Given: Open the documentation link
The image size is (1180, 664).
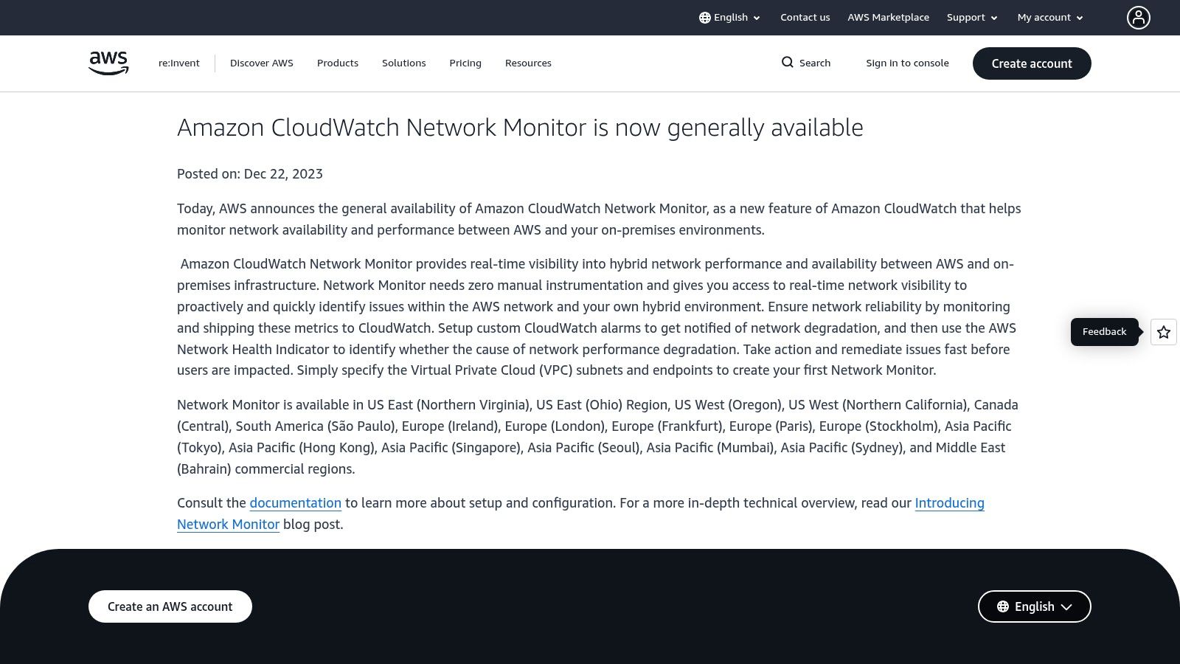Looking at the screenshot, I should point(295,502).
